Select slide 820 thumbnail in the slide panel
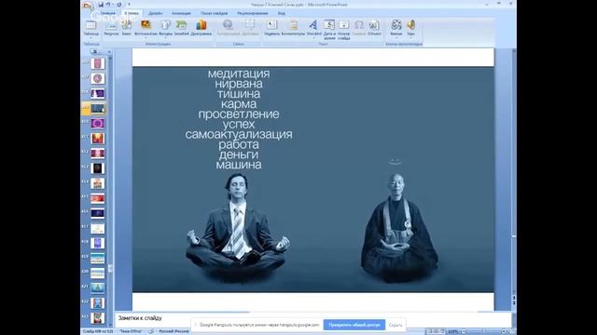Screen dimensions: 597x335 pyautogui.click(x=97, y=273)
